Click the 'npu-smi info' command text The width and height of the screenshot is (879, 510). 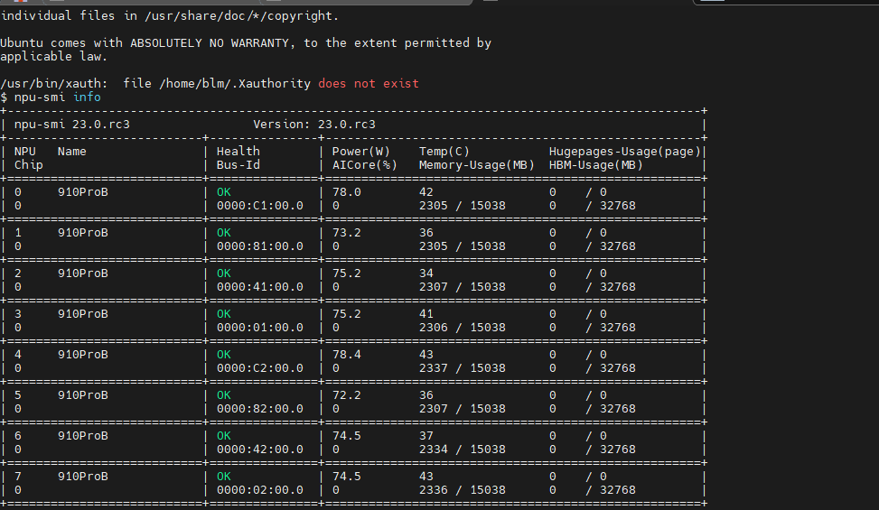(57, 97)
